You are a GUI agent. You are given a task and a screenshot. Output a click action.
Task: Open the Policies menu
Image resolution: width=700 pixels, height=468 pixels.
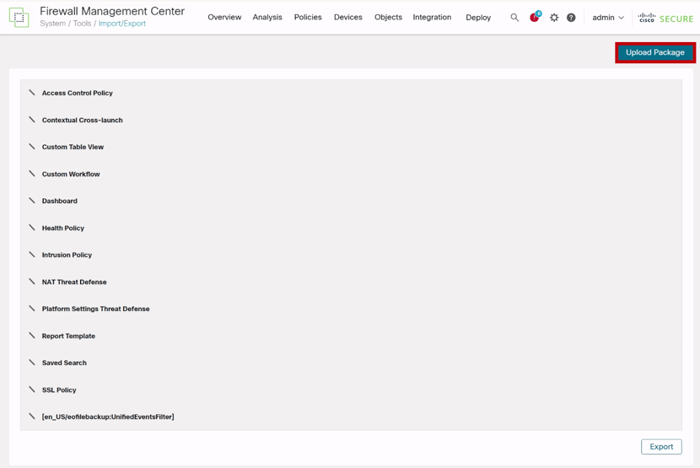pyautogui.click(x=308, y=17)
